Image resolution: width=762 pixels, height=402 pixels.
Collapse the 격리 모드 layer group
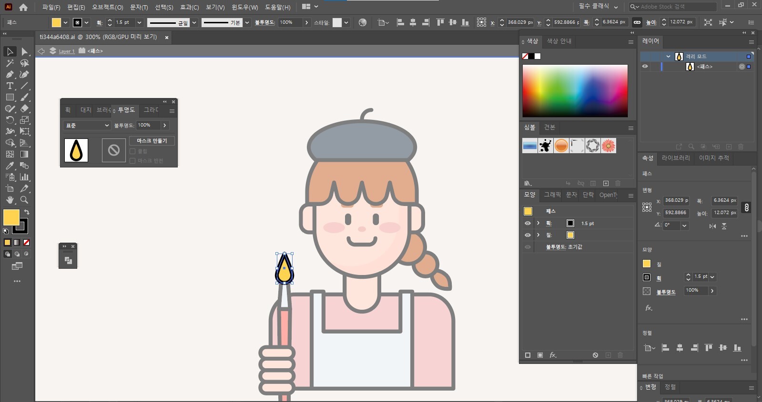tap(668, 56)
